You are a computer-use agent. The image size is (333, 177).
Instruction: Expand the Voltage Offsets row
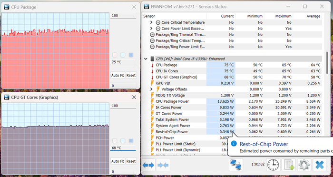click(x=151, y=89)
